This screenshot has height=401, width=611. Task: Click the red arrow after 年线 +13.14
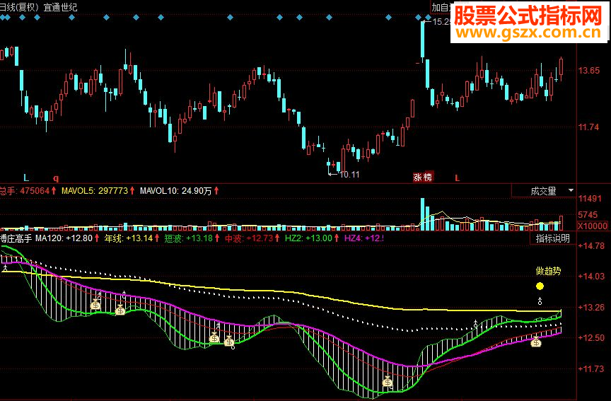pos(157,238)
